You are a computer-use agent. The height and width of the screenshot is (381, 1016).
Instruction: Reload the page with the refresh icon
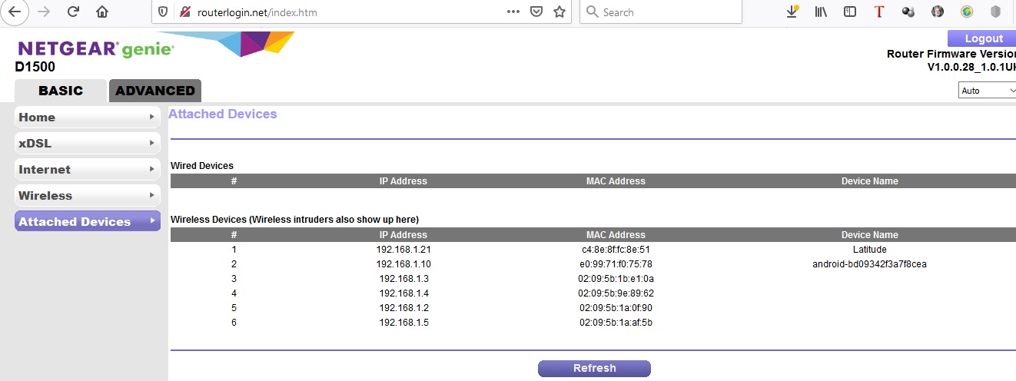point(74,12)
